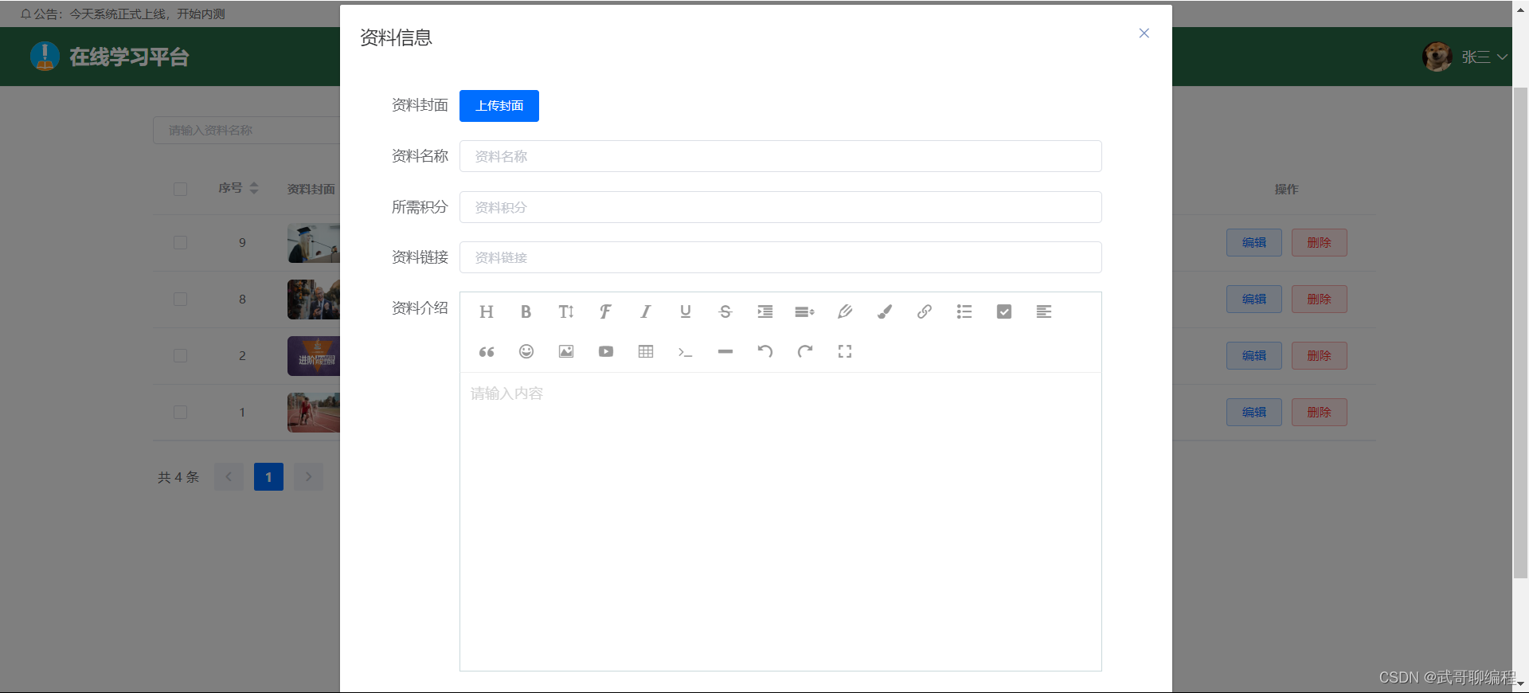Open the font family tool

tap(605, 311)
